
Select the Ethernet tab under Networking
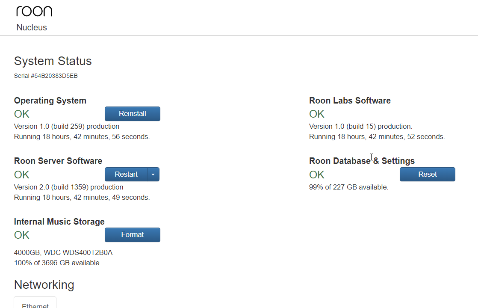[35, 305]
